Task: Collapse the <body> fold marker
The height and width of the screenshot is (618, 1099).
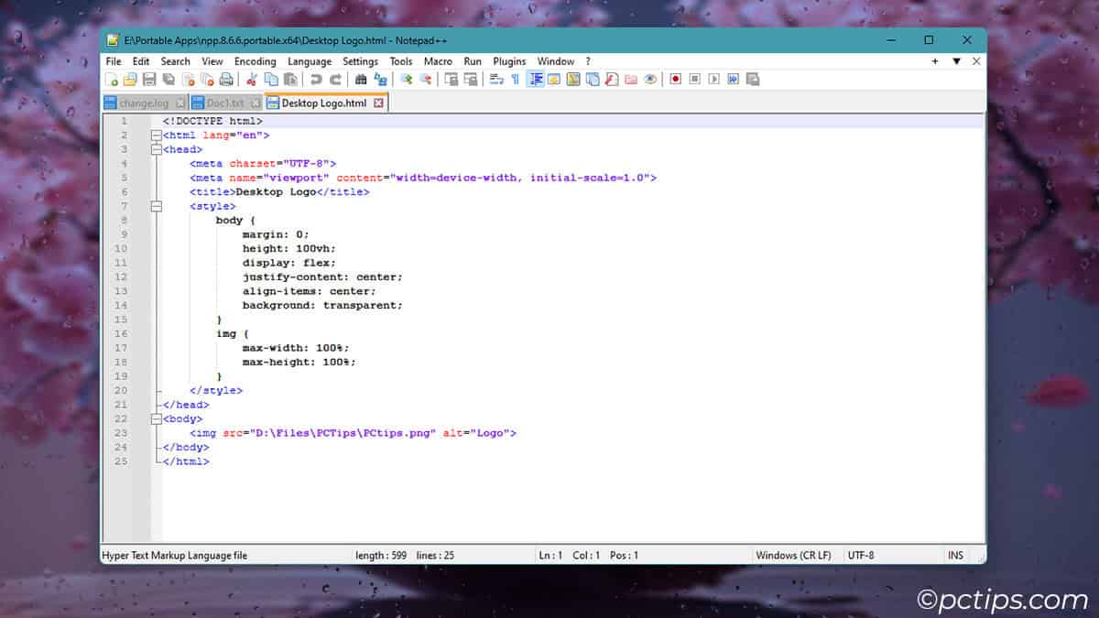Action: click(x=157, y=418)
